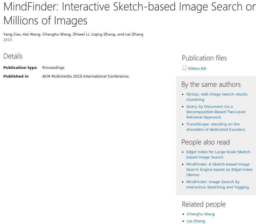Click the document file icon beside bibtex.bib
The height and width of the screenshot is (224, 256).
184,68
